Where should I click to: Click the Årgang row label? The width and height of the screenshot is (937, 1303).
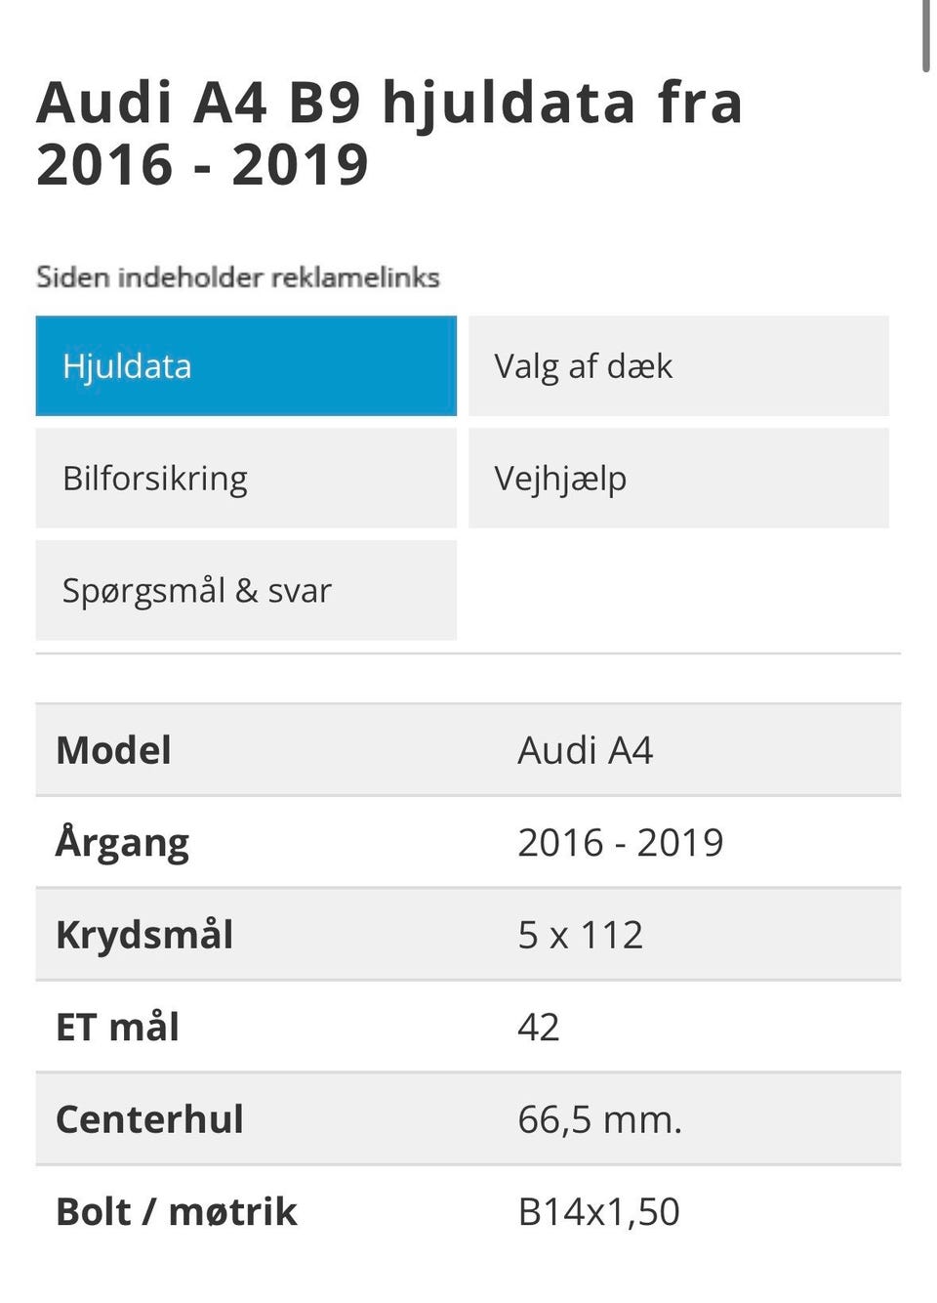point(123,843)
